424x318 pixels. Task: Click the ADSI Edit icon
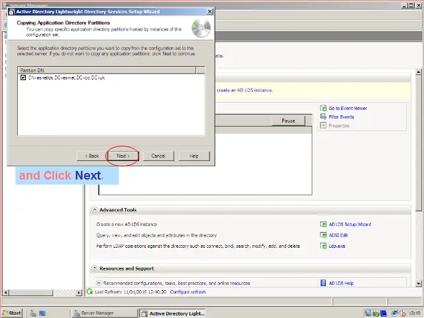point(323,235)
